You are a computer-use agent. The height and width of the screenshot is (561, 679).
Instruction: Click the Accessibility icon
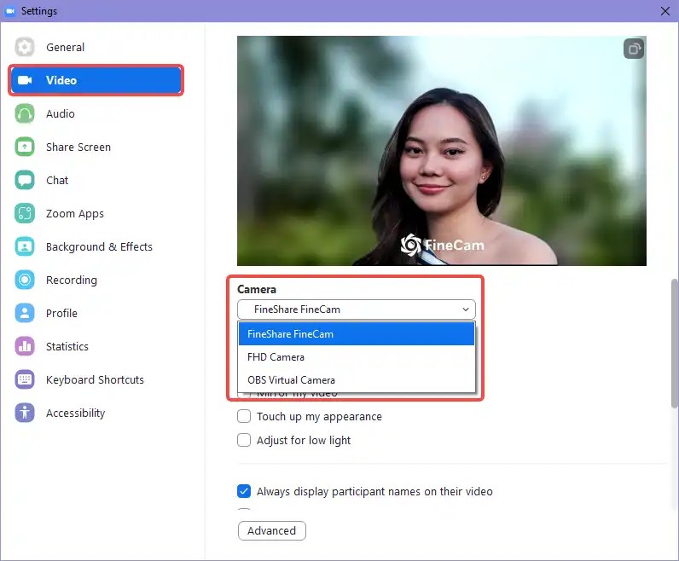[25, 413]
